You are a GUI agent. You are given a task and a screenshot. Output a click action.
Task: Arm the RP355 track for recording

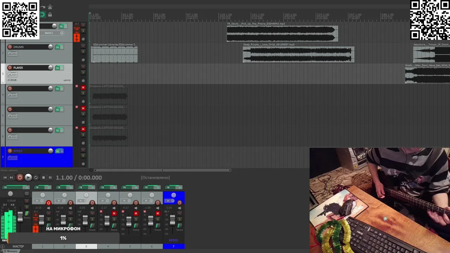(x=10, y=151)
